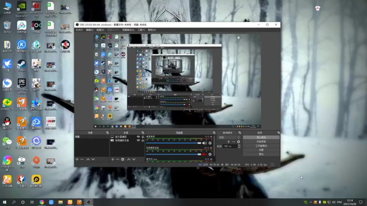Remove the selected source with the Sources minus button
This screenshot has height=206, width=367.
coord(117,159)
